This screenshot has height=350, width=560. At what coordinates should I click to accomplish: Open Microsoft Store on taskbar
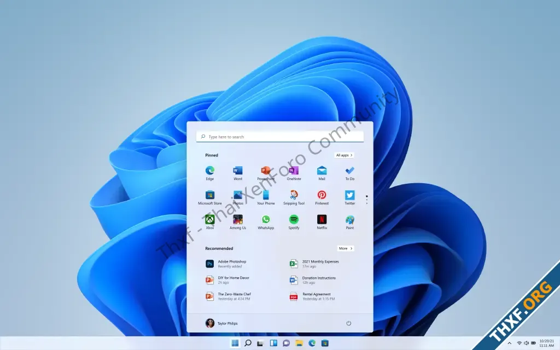pos(325,343)
